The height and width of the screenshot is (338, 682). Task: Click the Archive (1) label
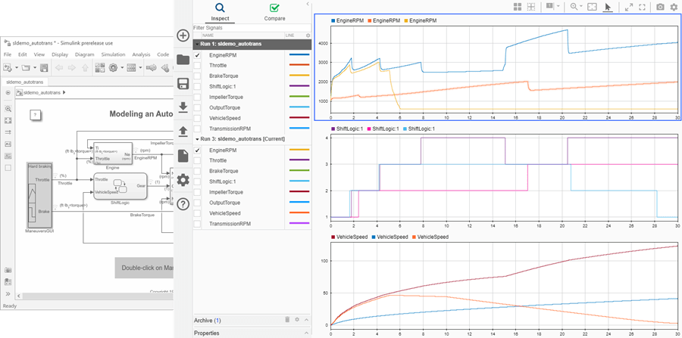208,321
